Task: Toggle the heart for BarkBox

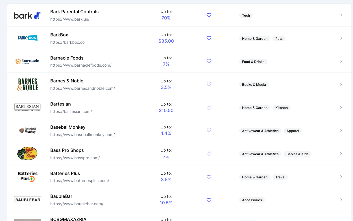Action: (x=209, y=38)
